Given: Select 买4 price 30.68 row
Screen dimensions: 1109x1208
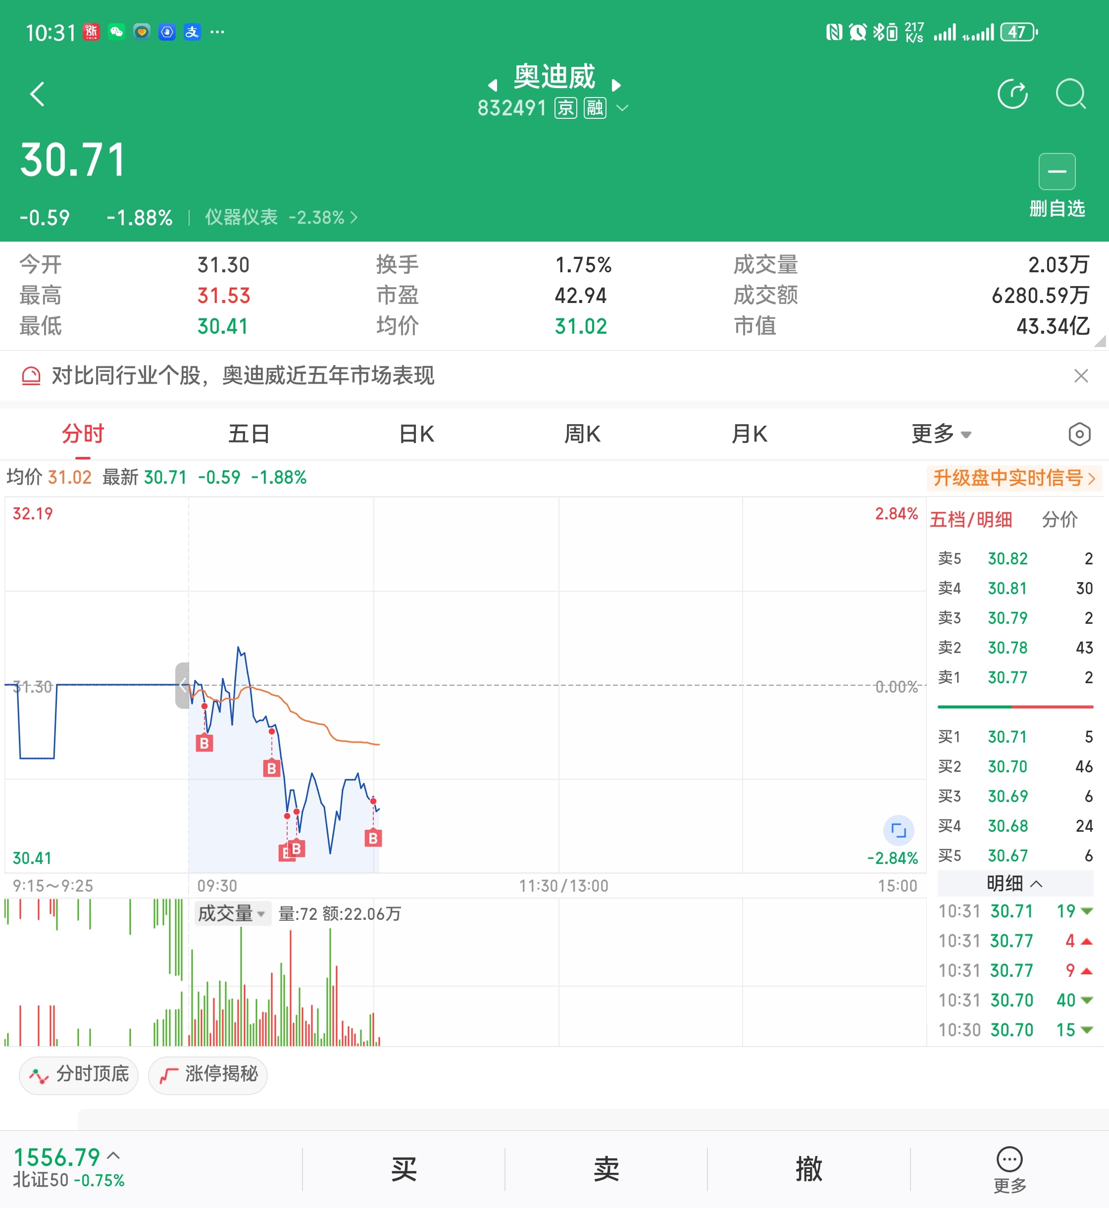Looking at the screenshot, I should [x=1015, y=826].
